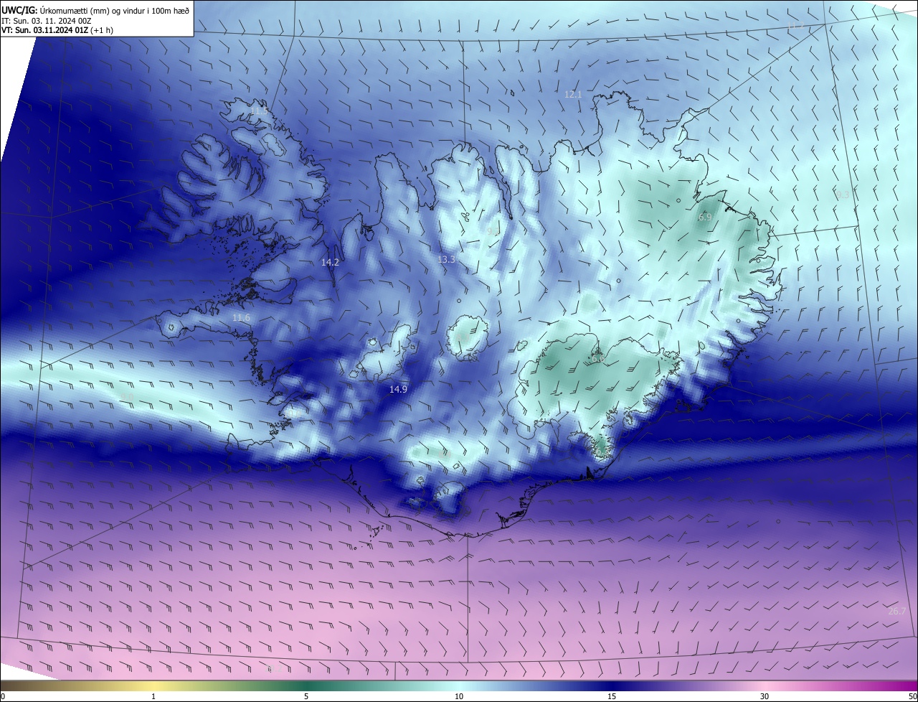The height and width of the screenshot is (702, 918).
Task: Click the 13.3 value label in north Iceland
Action: (446, 259)
